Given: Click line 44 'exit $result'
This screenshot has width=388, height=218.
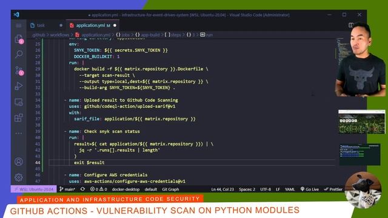Looking at the screenshot, I should coord(89,162).
